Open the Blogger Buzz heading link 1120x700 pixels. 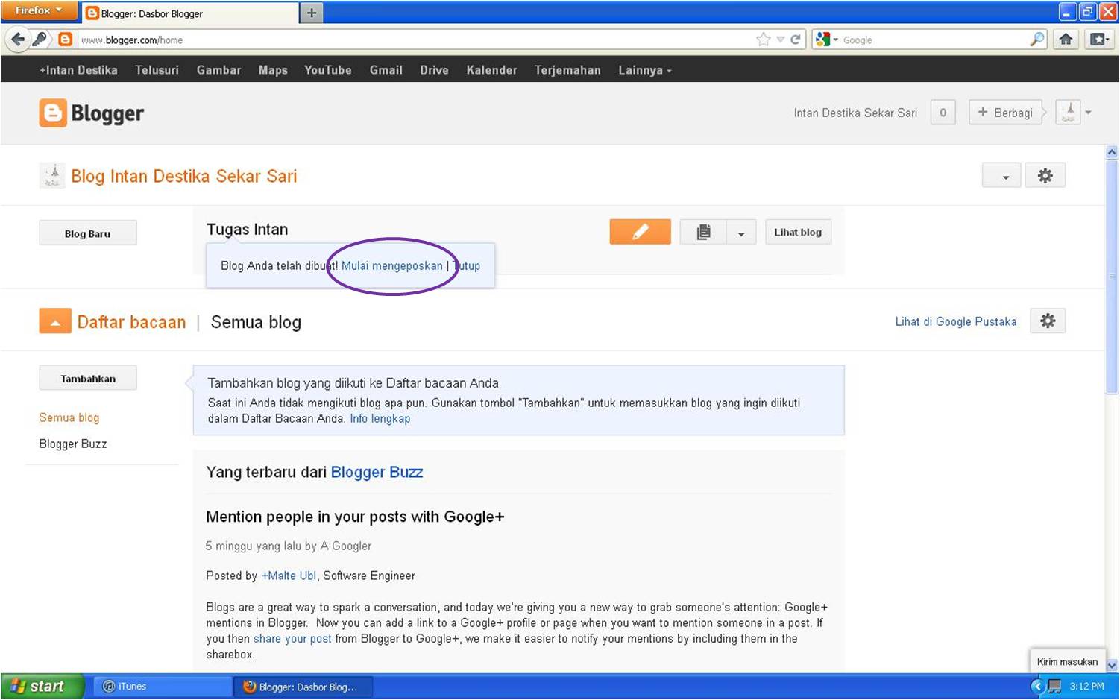click(x=377, y=472)
